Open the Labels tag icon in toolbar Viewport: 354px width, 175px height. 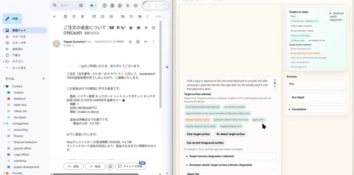pos(131,17)
